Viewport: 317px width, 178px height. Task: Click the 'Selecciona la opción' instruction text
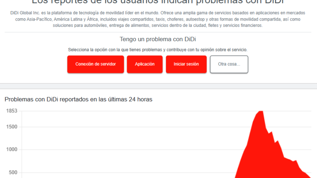[x=158, y=50]
